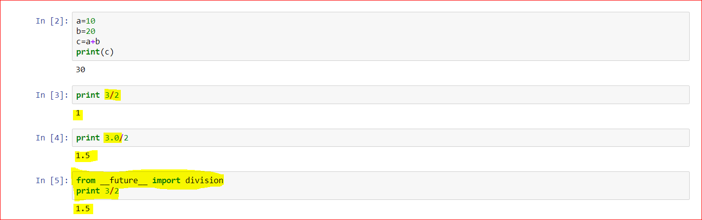
Task: Click the print(c) statement
Action: [95, 52]
